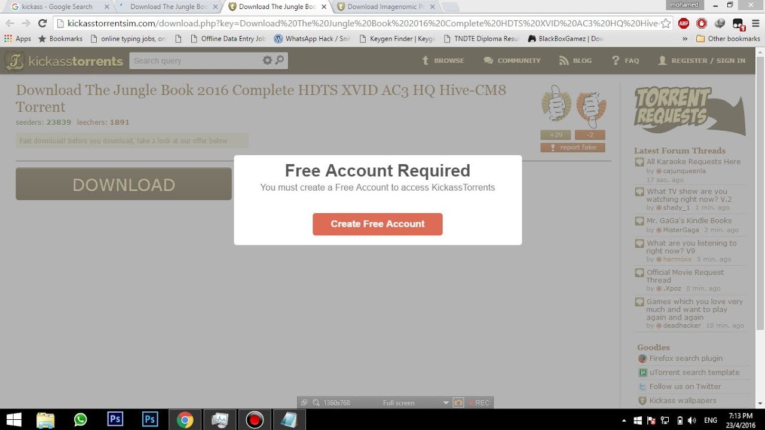
Task: Click the recorder REC button
Action: pyautogui.click(x=479, y=403)
